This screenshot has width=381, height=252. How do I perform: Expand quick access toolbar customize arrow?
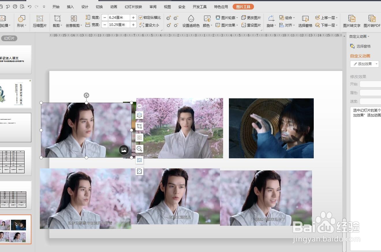[44, 7]
